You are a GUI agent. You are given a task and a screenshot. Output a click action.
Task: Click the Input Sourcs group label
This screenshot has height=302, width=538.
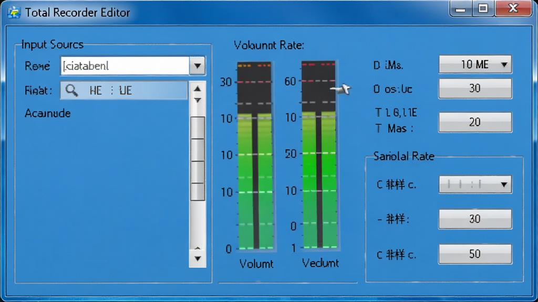(53, 45)
